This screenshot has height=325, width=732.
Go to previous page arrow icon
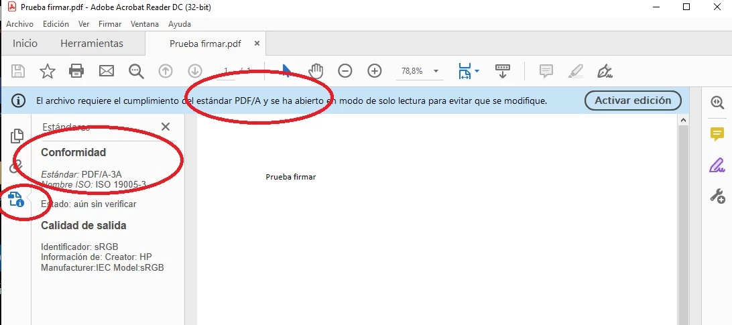[x=166, y=71]
